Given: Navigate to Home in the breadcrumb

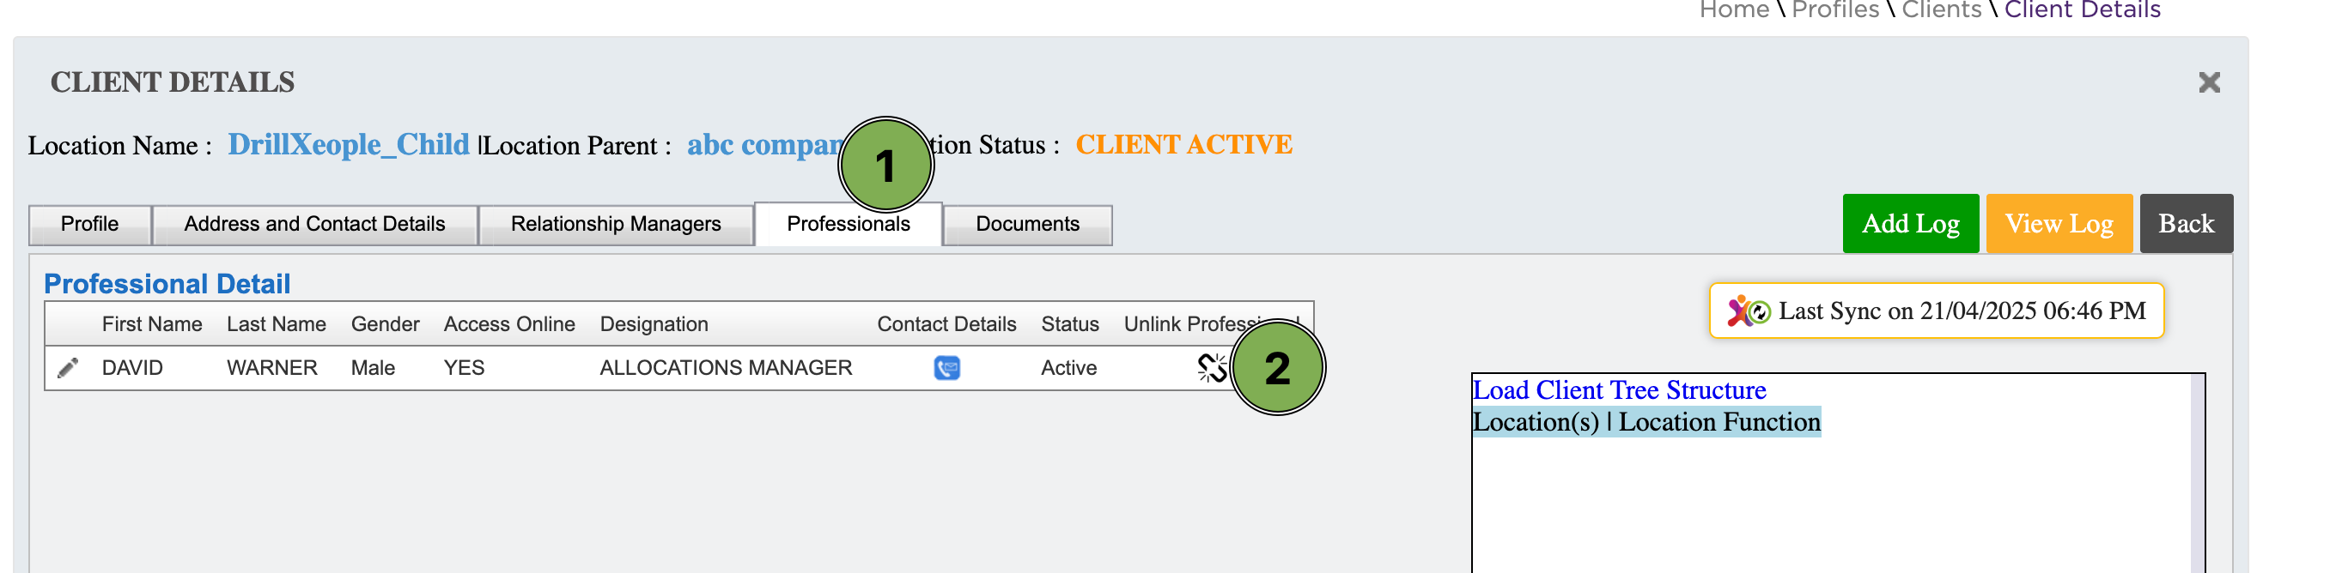Looking at the screenshot, I should 1734,10.
